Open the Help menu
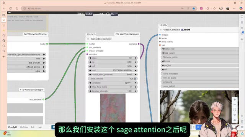The height and width of the screenshot is (137, 245). [x=40, y=127]
